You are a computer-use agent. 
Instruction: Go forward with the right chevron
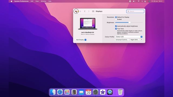[89, 11]
